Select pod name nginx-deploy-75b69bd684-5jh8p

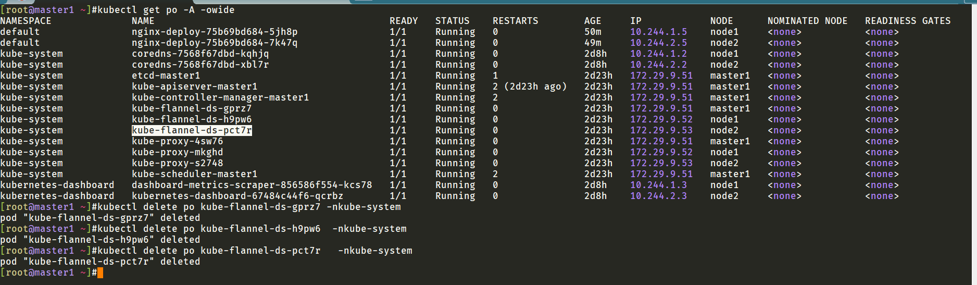[215, 32]
